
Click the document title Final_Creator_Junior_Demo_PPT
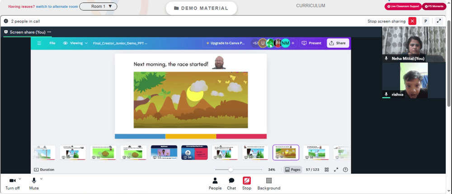tap(120, 43)
